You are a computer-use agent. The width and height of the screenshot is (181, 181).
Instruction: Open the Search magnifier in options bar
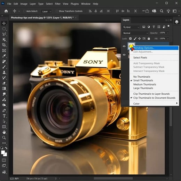coord(162,11)
